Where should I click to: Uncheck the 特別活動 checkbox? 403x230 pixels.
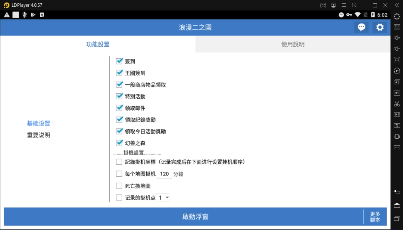click(119, 96)
